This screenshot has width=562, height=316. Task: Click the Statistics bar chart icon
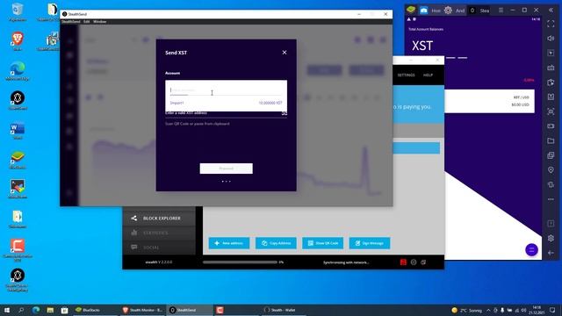(134, 233)
